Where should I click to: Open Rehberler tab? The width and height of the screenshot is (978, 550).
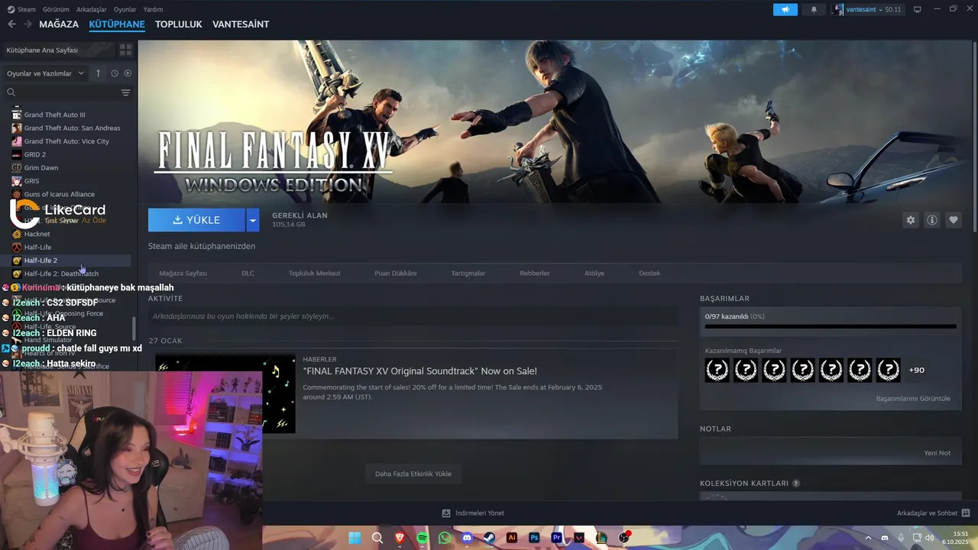(535, 273)
